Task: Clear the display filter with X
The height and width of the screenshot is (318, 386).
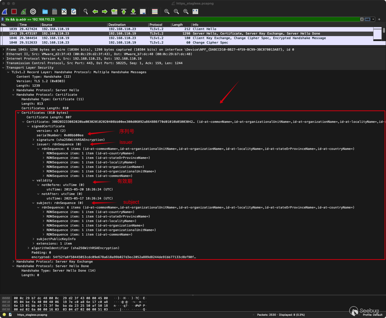Action: (x=362, y=19)
